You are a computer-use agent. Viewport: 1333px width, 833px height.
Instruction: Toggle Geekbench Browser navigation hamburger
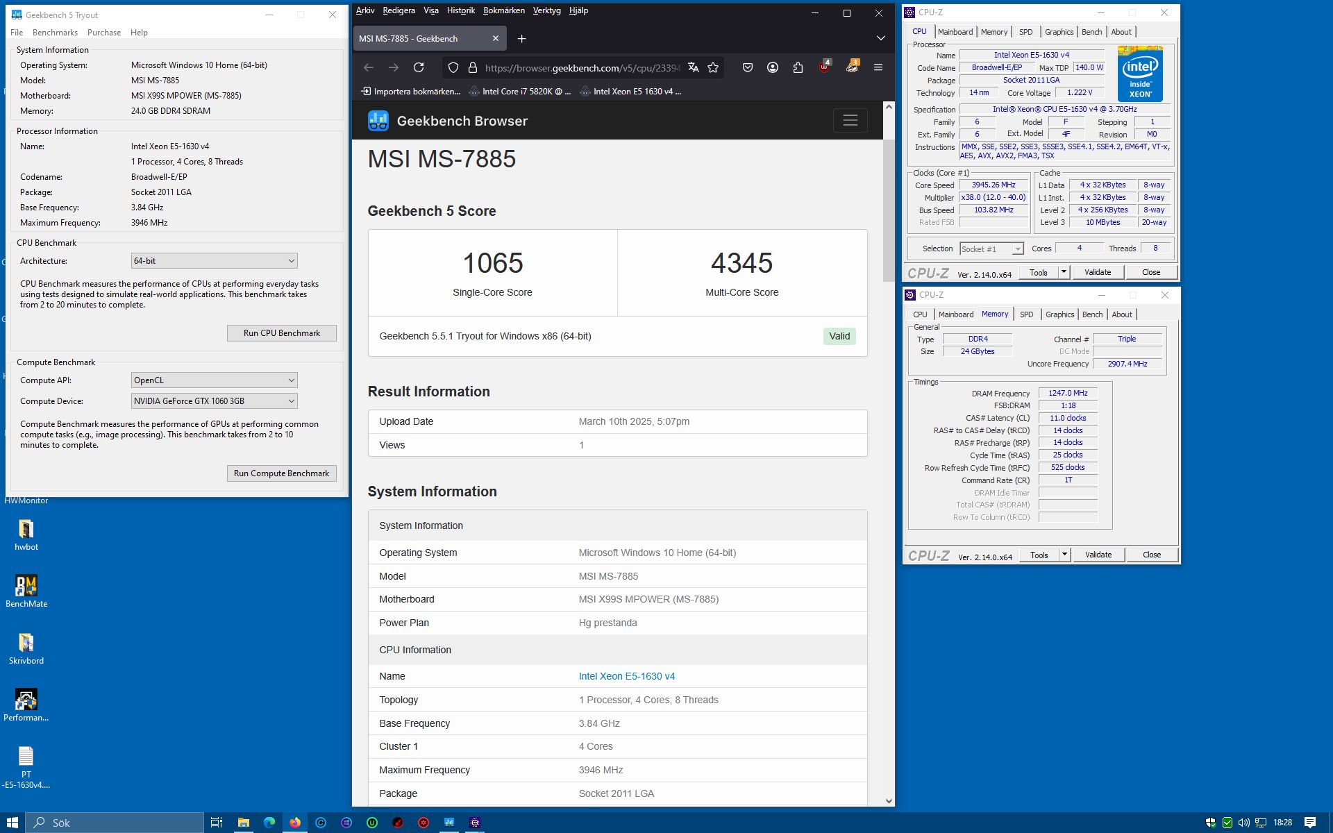pos(850,121)
